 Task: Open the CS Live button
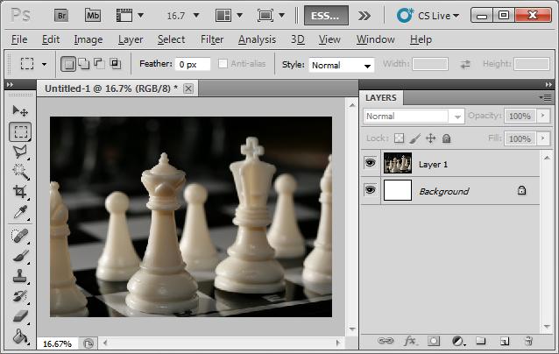coord(428,15)
